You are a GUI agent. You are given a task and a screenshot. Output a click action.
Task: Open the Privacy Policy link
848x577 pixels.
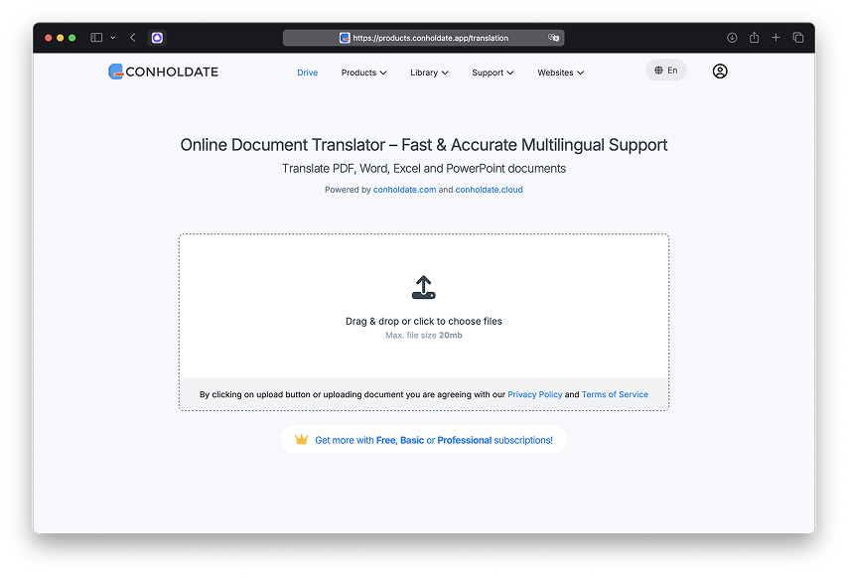tap(534, 394)
